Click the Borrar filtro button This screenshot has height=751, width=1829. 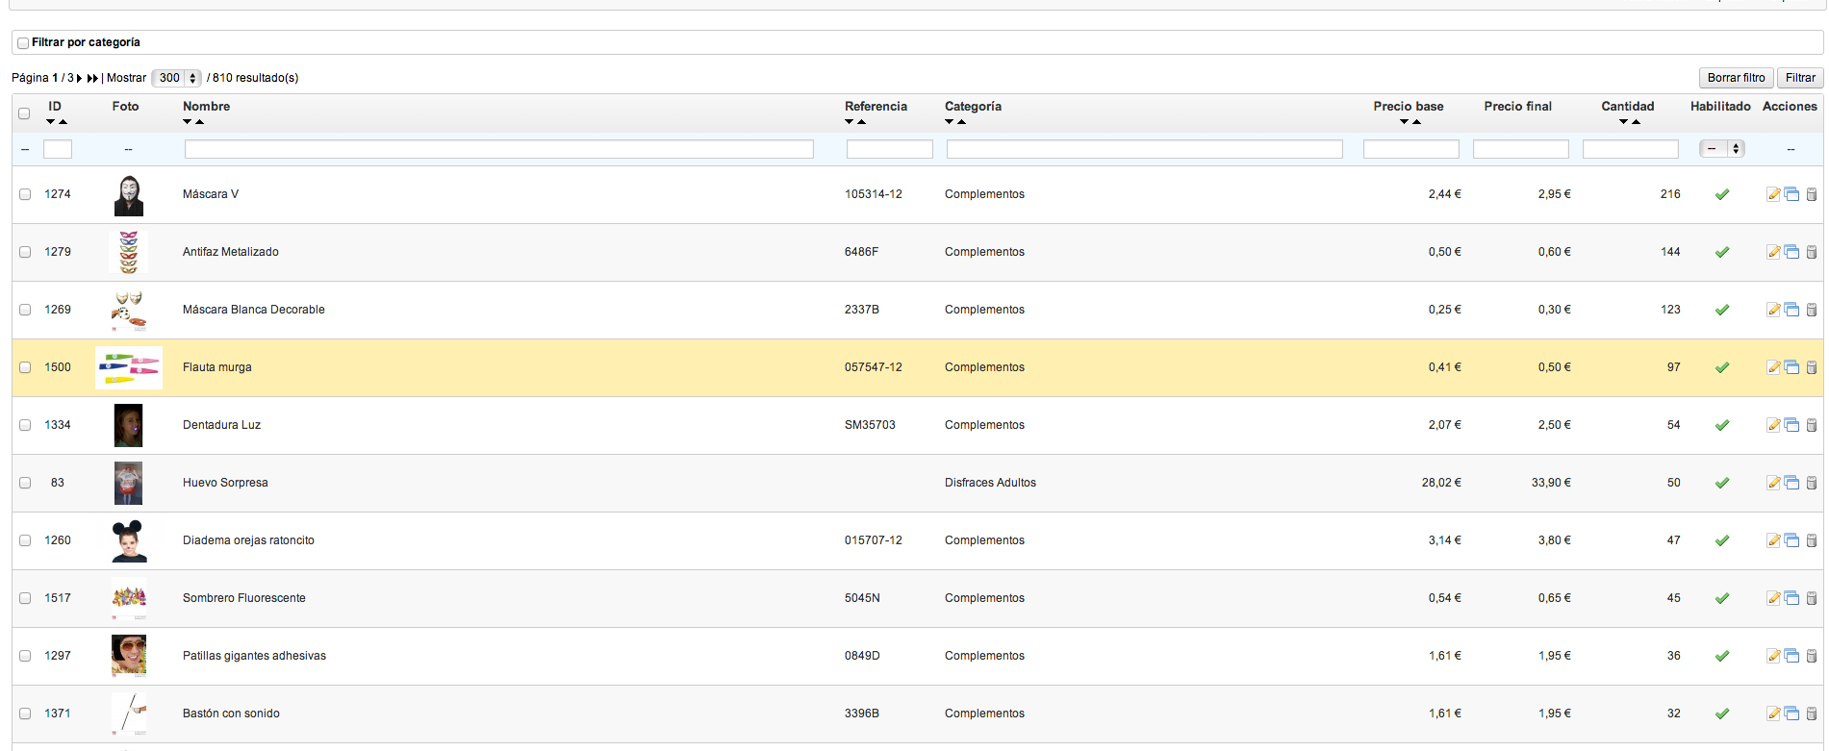click(x=1736, y=78)
